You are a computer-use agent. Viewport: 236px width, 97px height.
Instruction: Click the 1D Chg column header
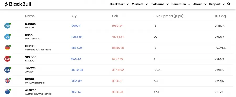(x=220, y=16)
